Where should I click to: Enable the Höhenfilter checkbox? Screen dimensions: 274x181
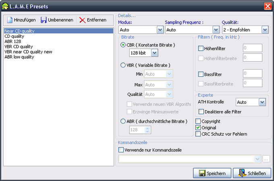201,48
